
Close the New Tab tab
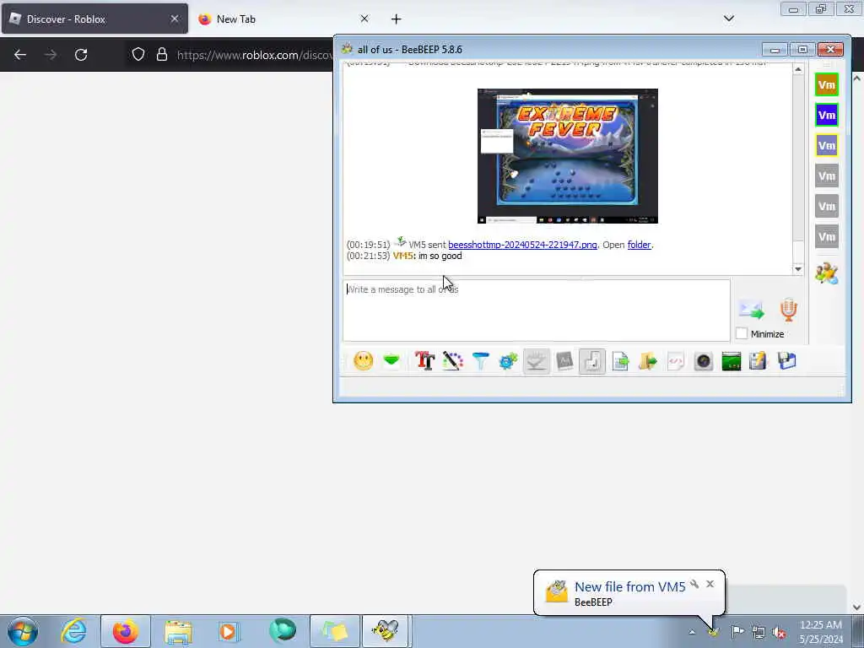(364, 19)
